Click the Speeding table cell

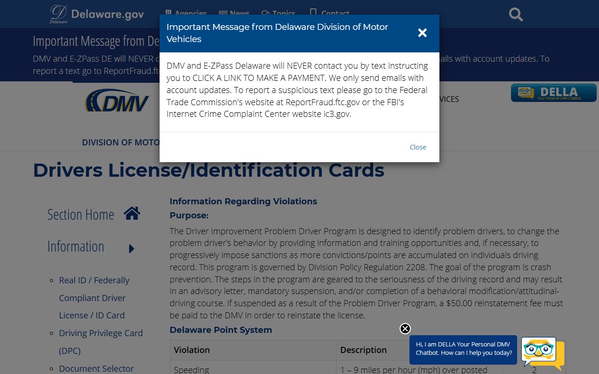point(253,367)
